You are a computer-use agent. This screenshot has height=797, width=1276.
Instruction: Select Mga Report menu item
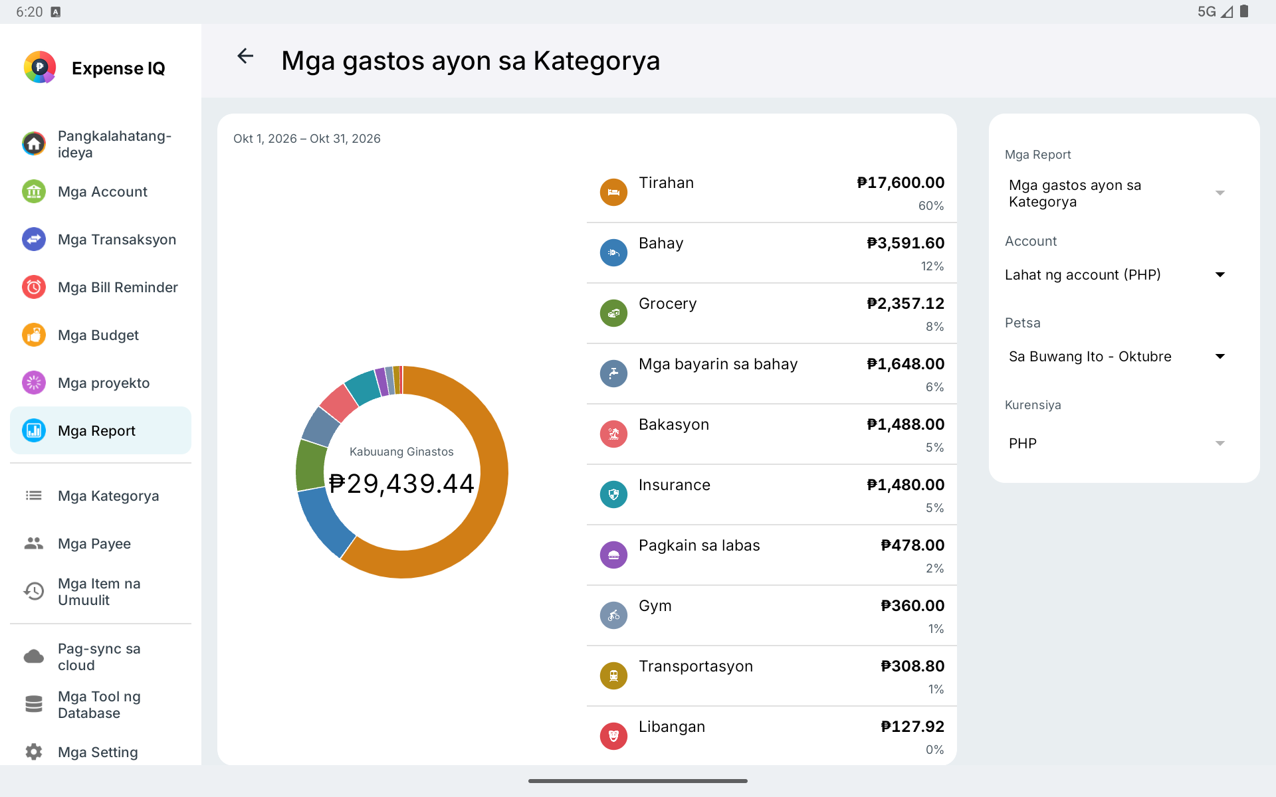(x=100, y=430)
